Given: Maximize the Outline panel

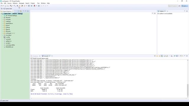Looking at the screenshot, I should 187,11.
